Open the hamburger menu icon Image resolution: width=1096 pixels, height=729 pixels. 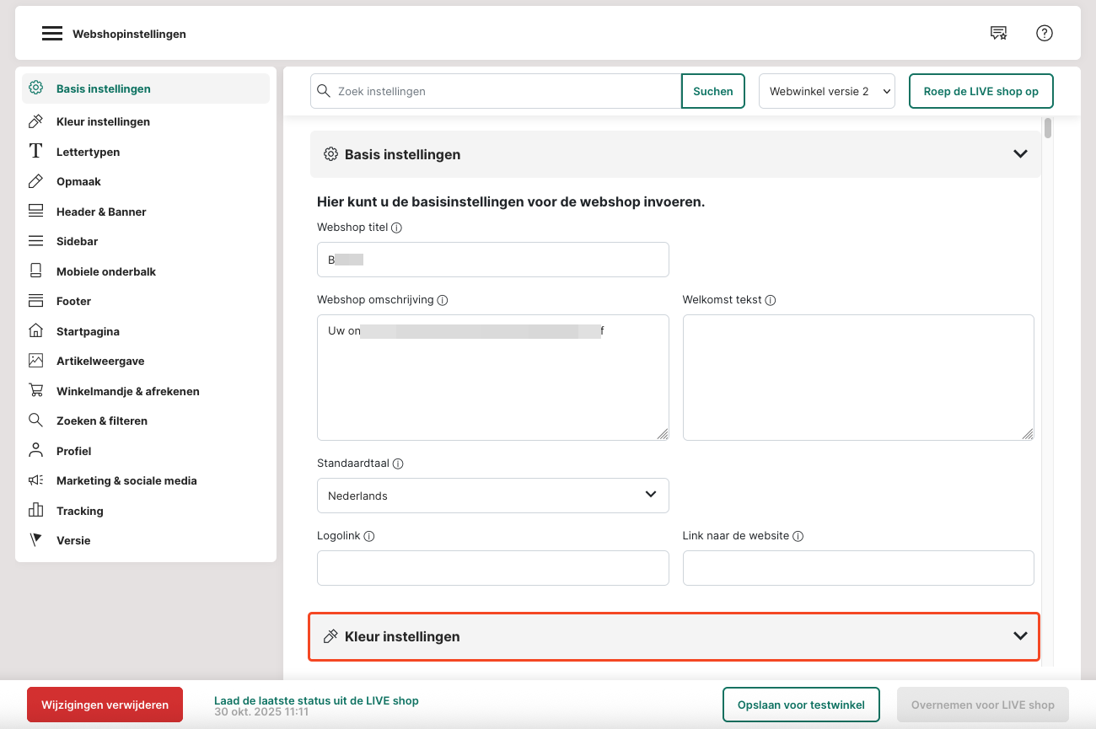pyautogui.click(x=52, y=34)
